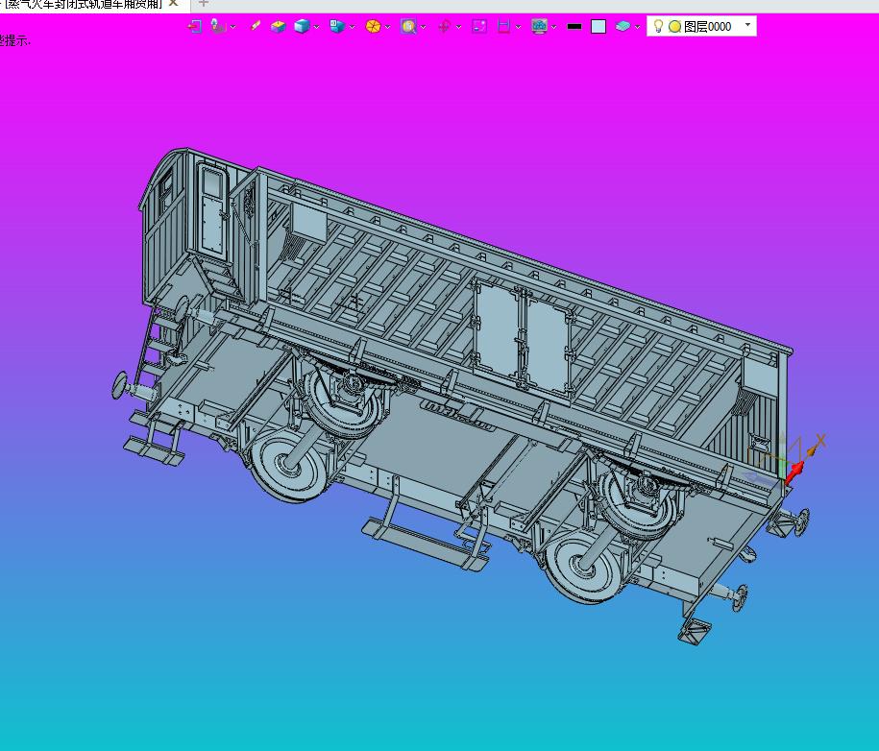Click the purple square view icon
879x751 pixels.
[x=479, y=26]
